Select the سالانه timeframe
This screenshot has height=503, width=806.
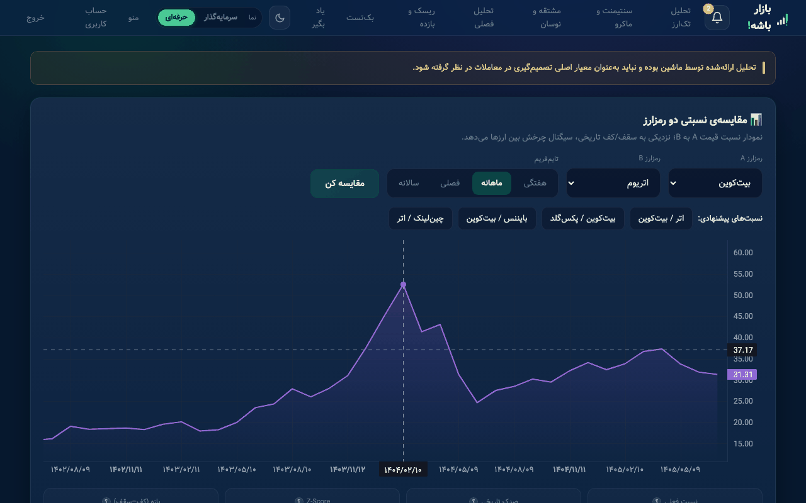[409, 183]
